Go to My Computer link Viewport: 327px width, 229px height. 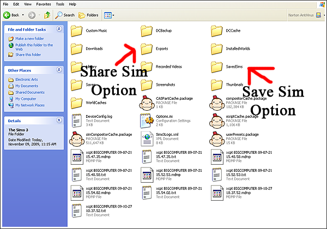pyautogui.click(x=26, y=99)
